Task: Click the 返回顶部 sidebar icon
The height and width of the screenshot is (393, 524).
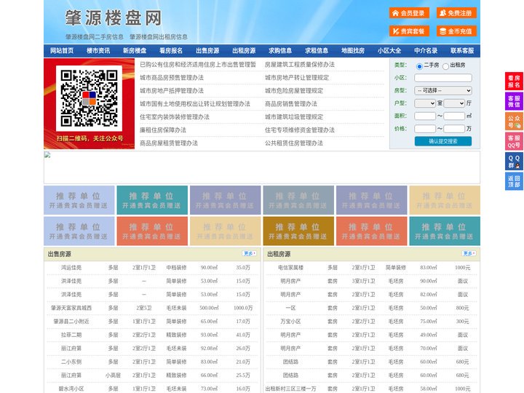Action: click(x=514, y=181)
